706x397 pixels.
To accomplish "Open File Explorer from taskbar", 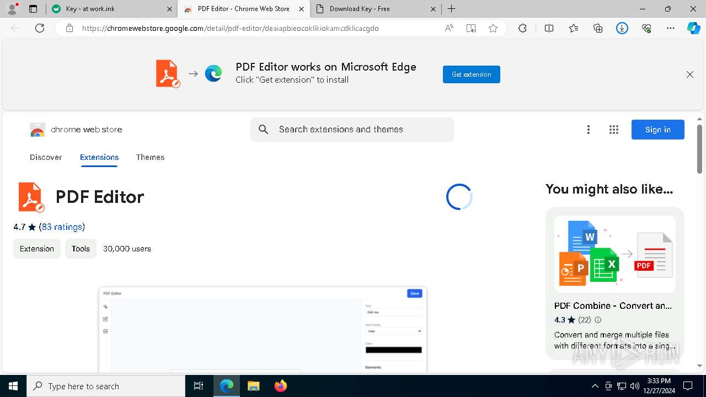I will (253, 386).
